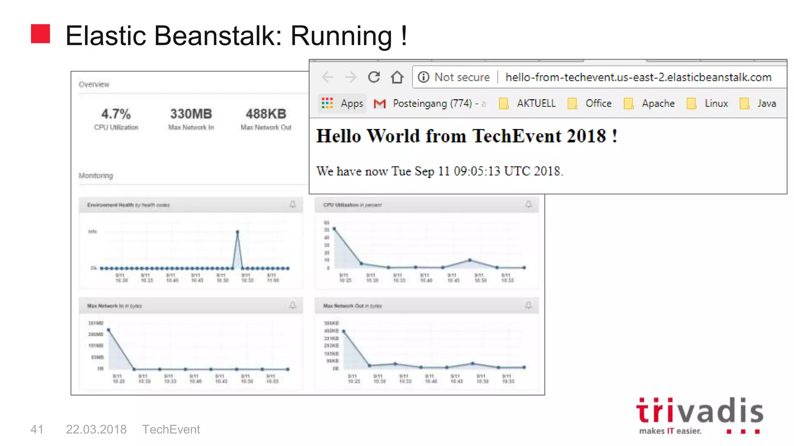Click the 330MB Max Network In value
794x446 pixels.
coord(191,114)
